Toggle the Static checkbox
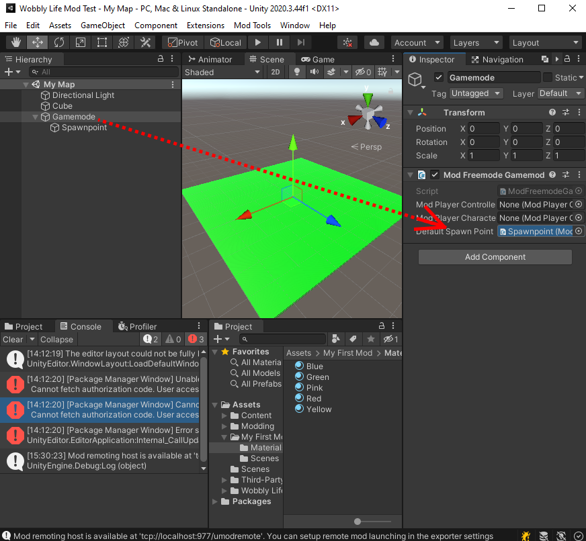 point(548,77)
